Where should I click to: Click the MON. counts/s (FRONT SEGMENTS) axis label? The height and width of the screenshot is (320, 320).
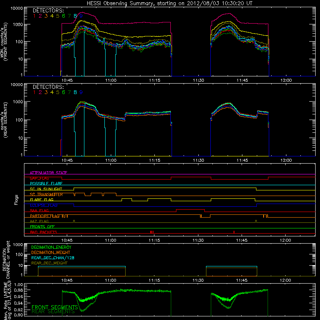tap(4, 42)
